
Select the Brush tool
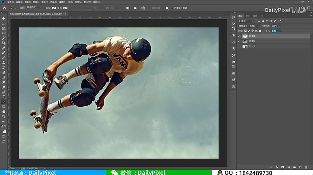coord(4,58)
